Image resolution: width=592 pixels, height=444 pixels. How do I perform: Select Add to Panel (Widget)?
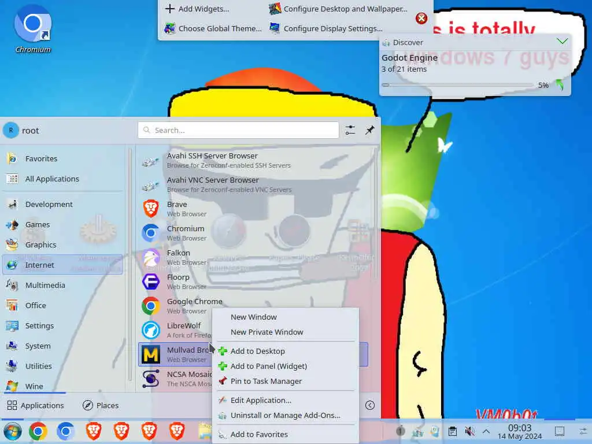pos(286,366)
